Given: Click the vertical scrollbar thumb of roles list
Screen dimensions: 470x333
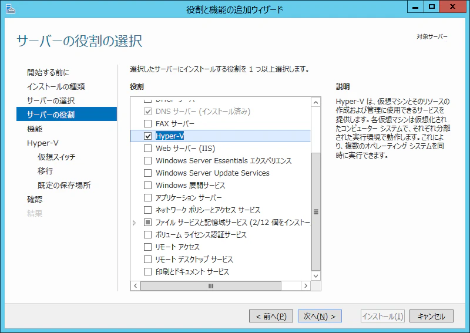Looking at the screenshot, I should (315, 211).
